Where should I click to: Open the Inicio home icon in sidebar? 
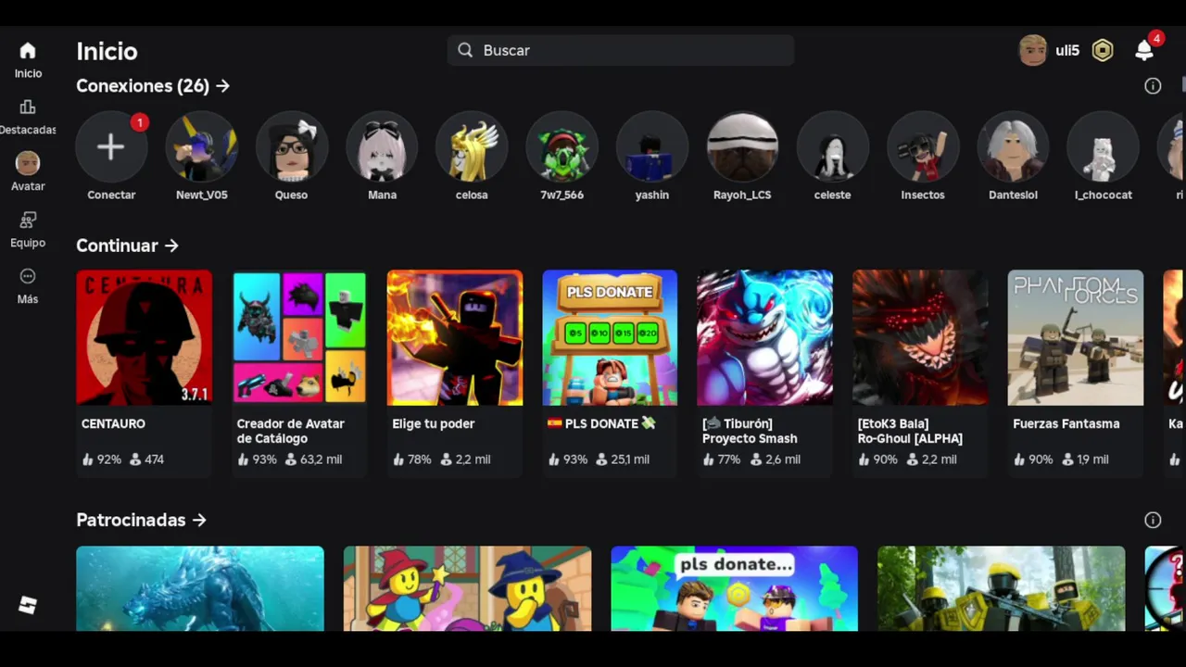pyautogui.click(x=28, y=51)
